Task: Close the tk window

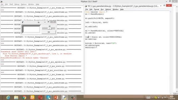Action: click(53, 22)
